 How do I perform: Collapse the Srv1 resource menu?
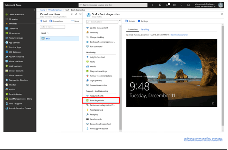(x=120, y=20)
